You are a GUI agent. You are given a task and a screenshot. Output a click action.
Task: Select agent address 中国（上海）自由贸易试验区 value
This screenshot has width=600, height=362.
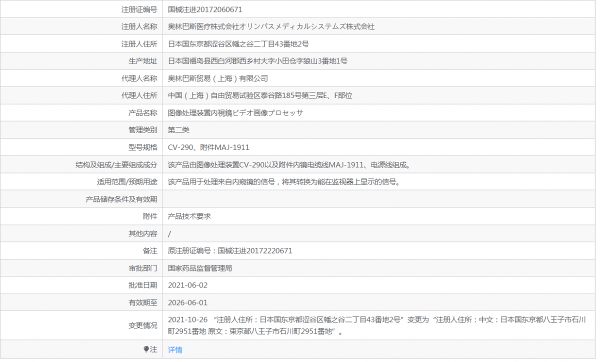tap(260, 95)
